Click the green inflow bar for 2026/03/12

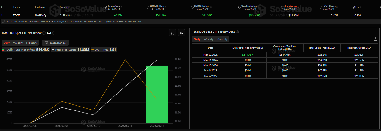[x=157, y=94]
